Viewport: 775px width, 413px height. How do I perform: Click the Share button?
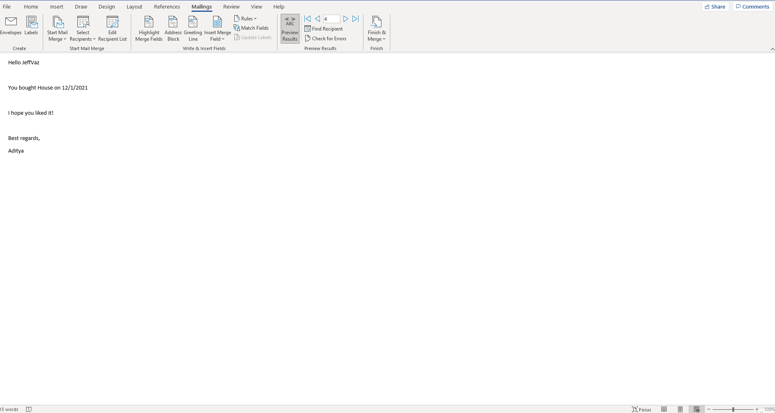pos(715,7)
